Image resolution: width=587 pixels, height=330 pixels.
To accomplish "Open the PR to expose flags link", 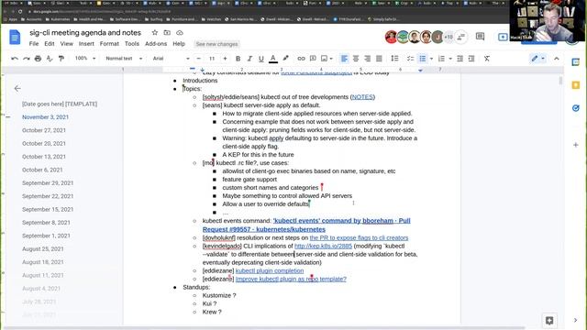I will [359, 237].
